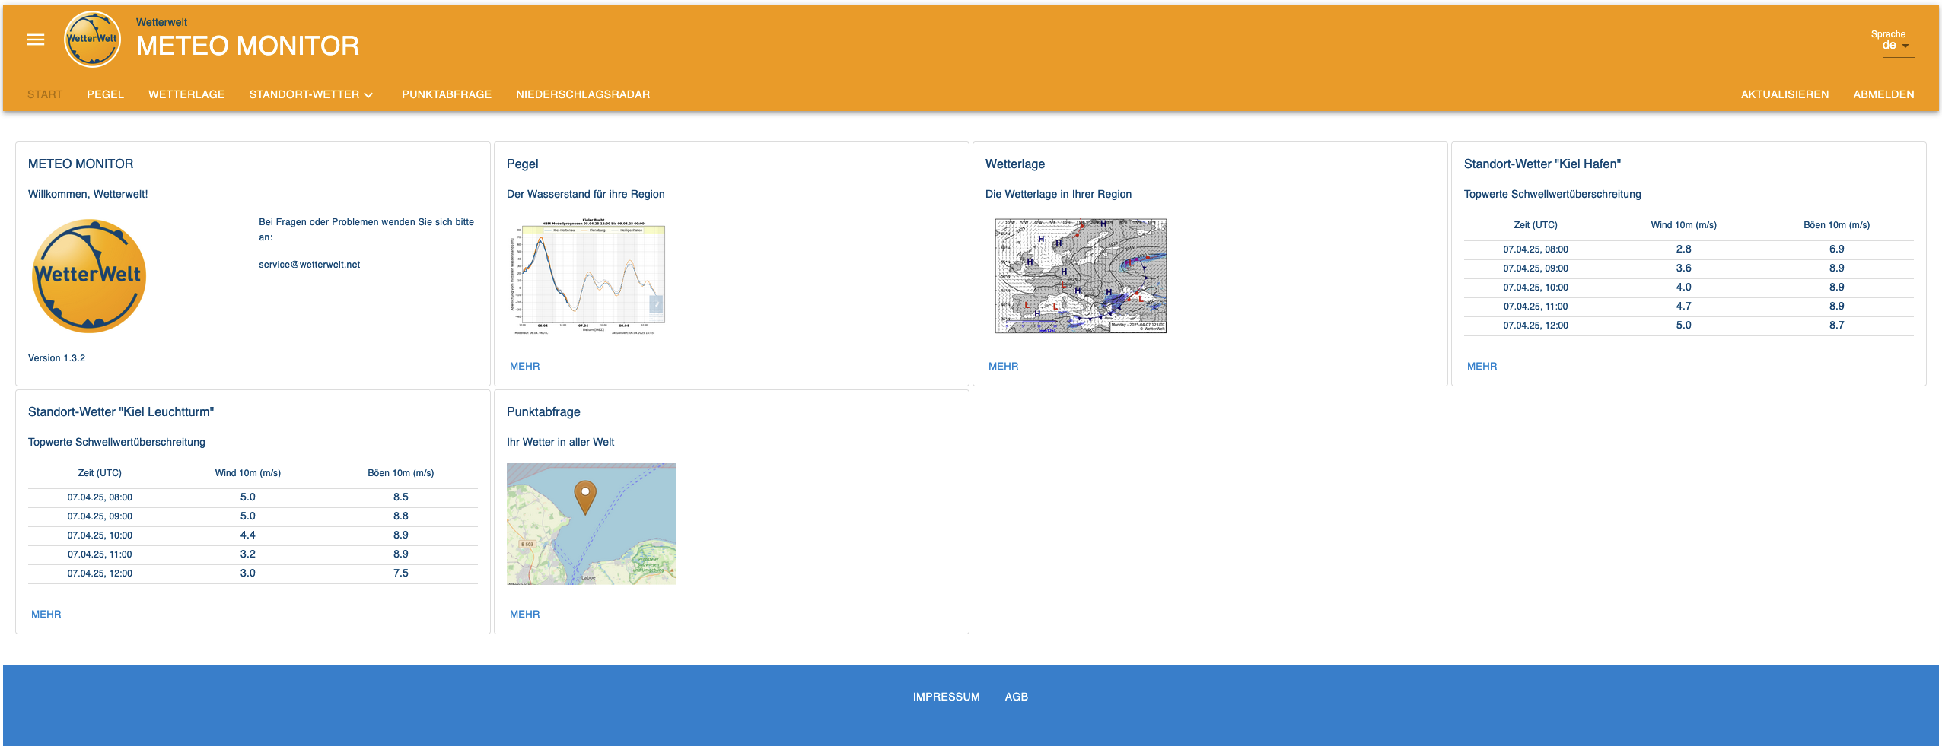The image size is (1942, 753).
Task: Open MEHR under the Wetterlage card
Action: (x=1002, y=366)
